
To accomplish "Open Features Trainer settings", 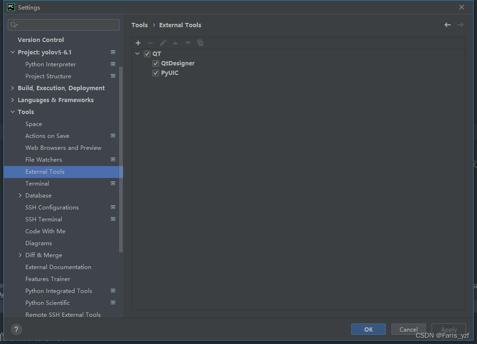I will coord(48,279).
